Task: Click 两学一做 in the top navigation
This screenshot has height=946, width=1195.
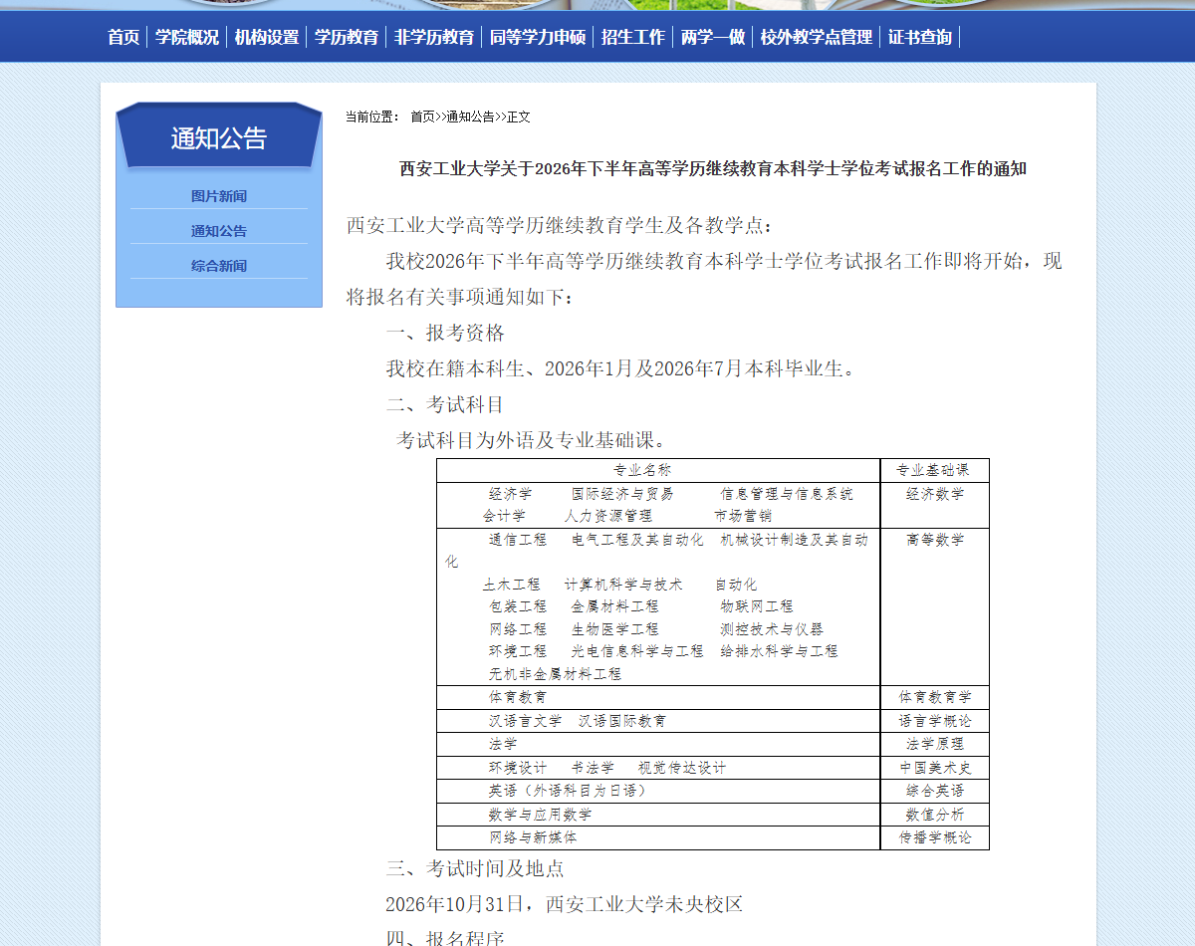Action: click(713, 37)
